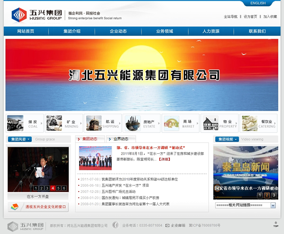Open 联系我们 menu item

pos(257,31)
